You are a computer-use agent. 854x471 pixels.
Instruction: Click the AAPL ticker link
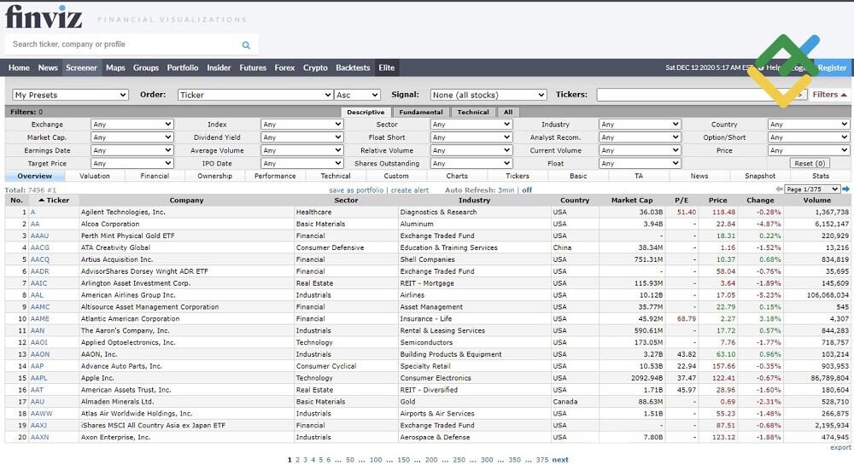(x=39, y=377)
